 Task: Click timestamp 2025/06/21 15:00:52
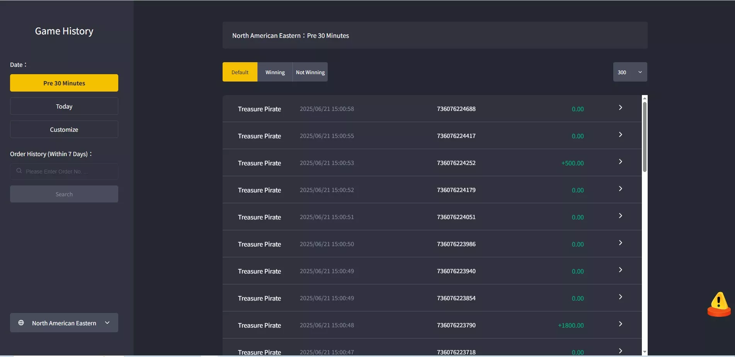(327, 190)
